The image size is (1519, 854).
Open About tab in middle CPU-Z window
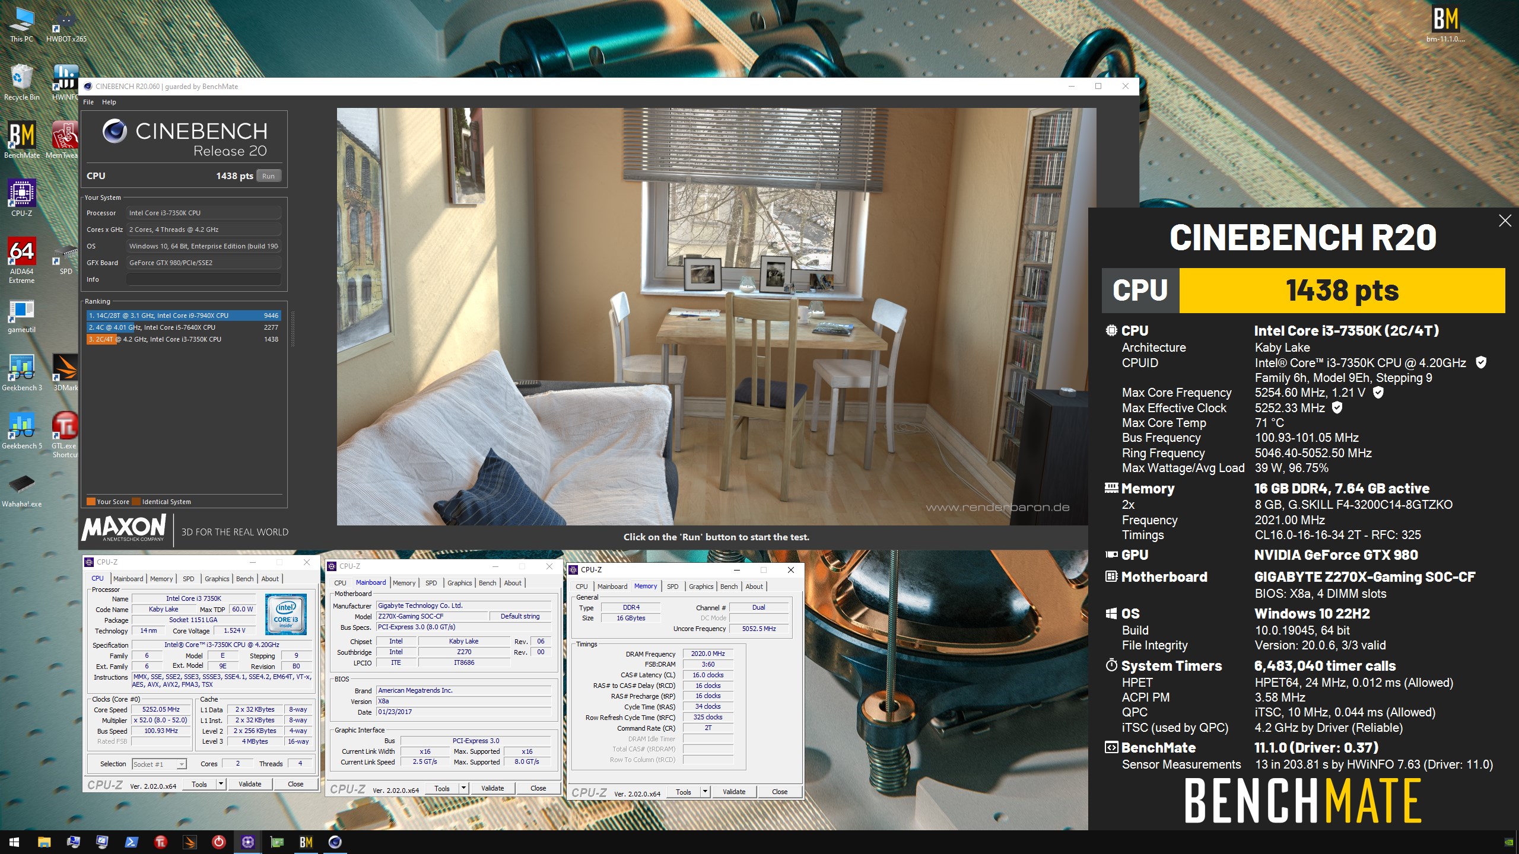click(513, 583)
